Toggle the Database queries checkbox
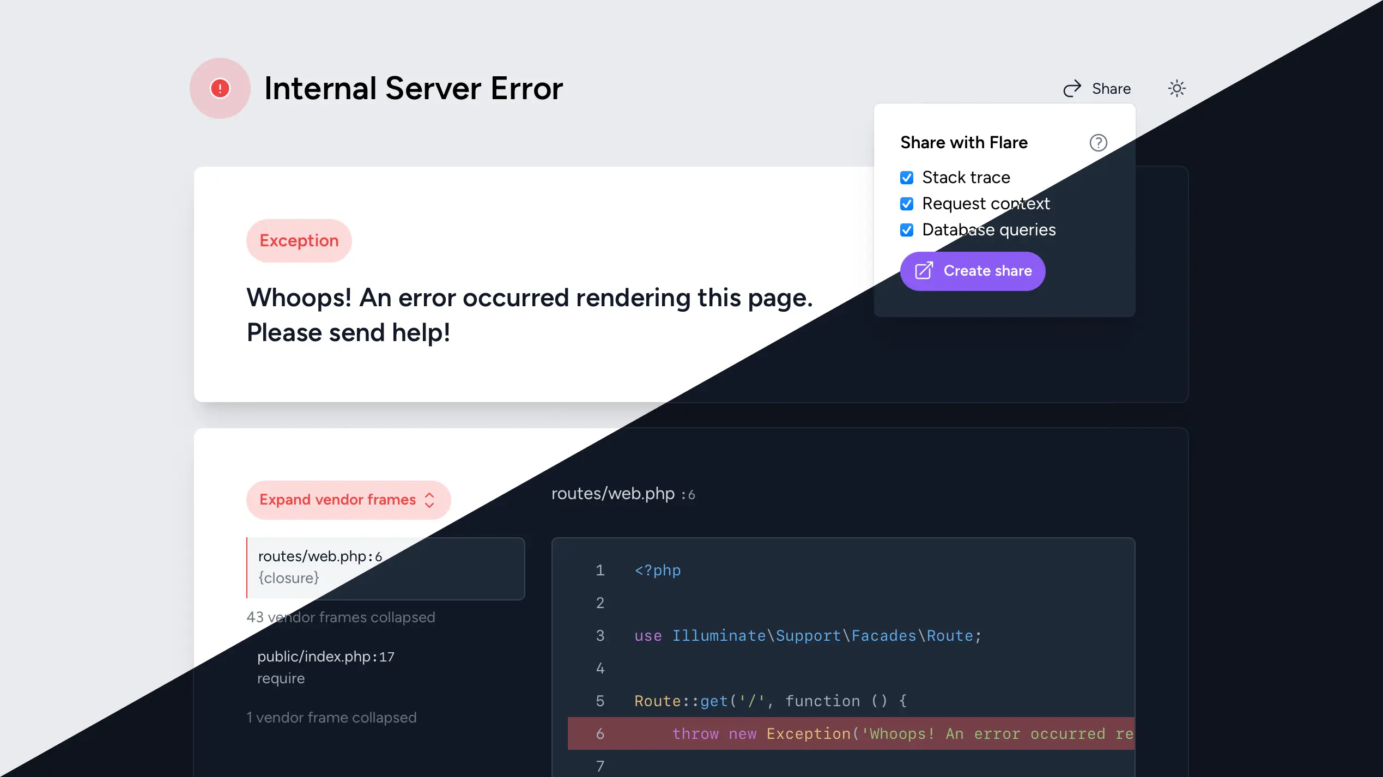The height and width of the screenshot is (777, 1383). pyautogui.click(x=907, y=229)
